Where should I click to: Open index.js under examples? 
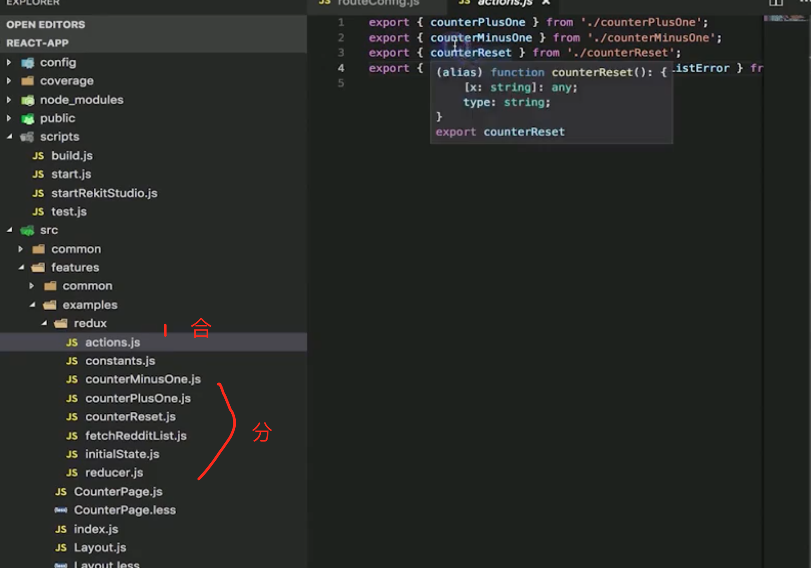click(96, 529)
